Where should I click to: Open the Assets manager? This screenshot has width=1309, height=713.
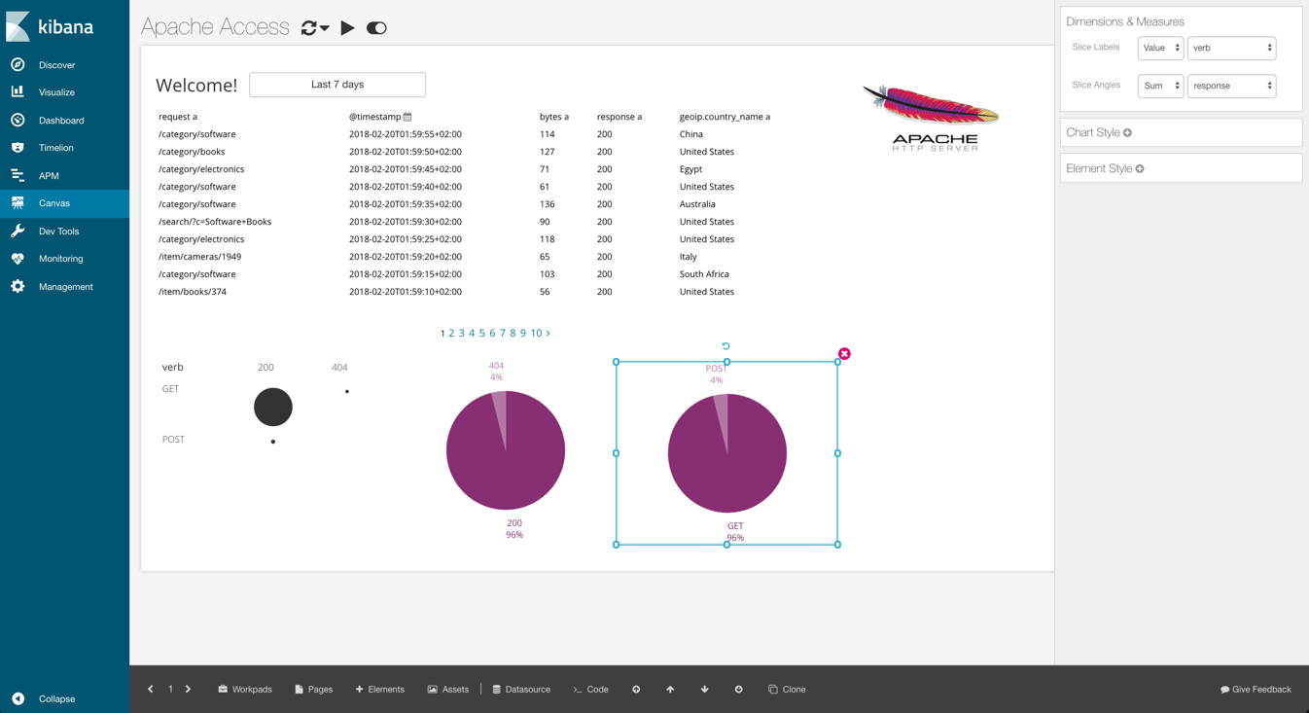click(x=447, y=689)
